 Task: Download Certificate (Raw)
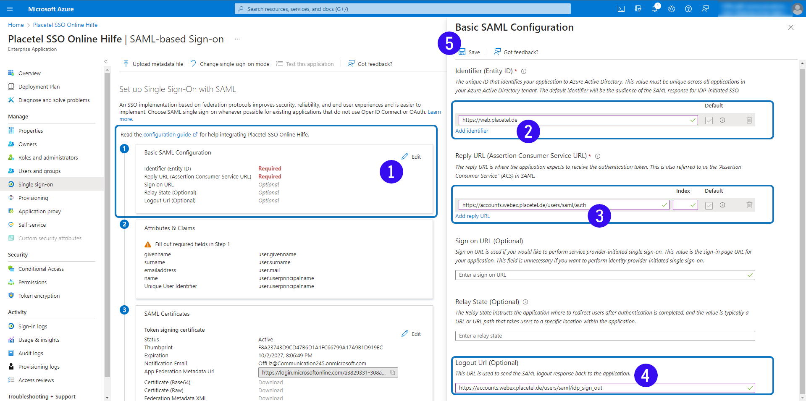click(270, 391)
